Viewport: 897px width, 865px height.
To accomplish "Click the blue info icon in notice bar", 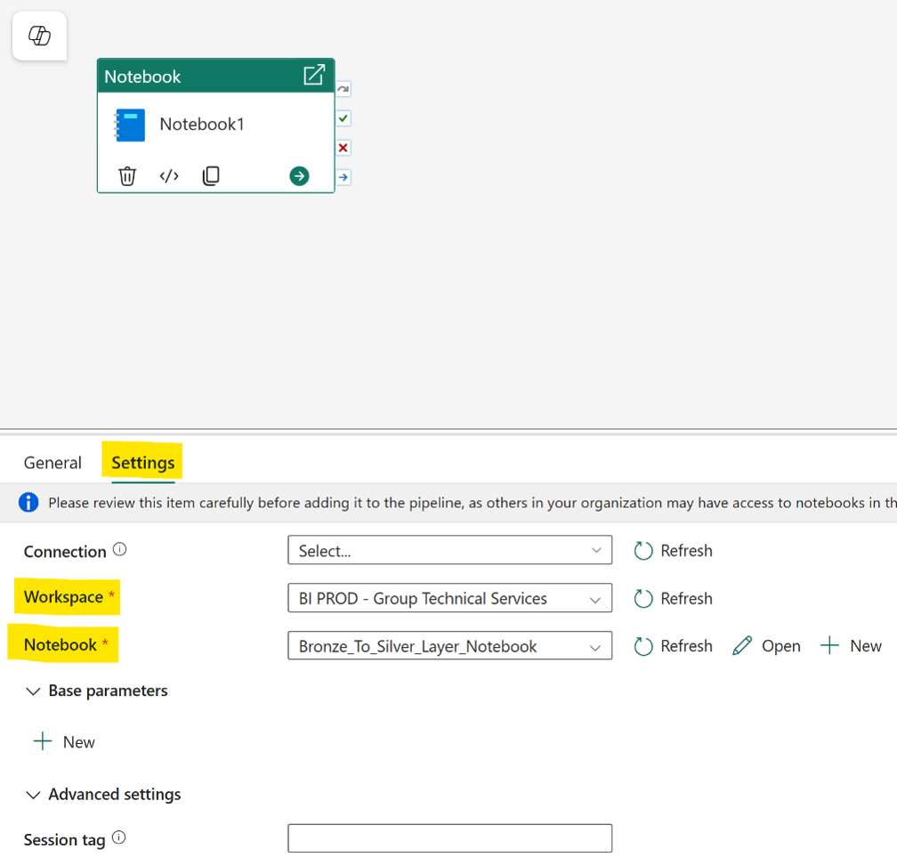I will tap(28, 502).
